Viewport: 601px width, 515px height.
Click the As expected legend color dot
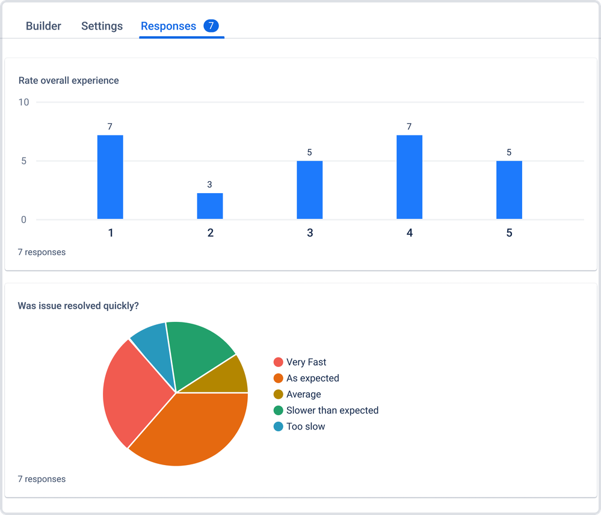pyautogui.click(x=279, y=378)
